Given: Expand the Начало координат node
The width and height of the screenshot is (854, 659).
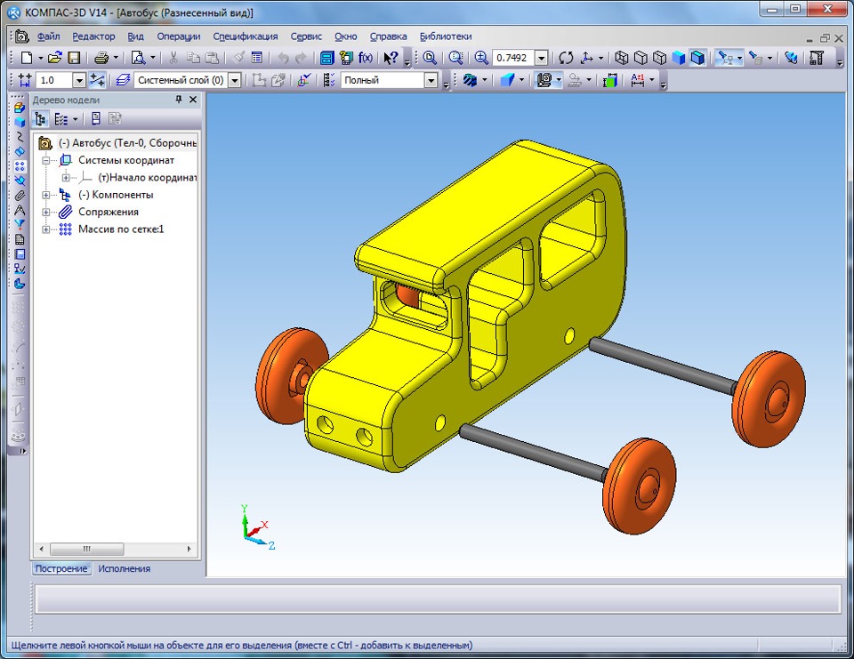Looking at the screenshot, I should (66, 178).
